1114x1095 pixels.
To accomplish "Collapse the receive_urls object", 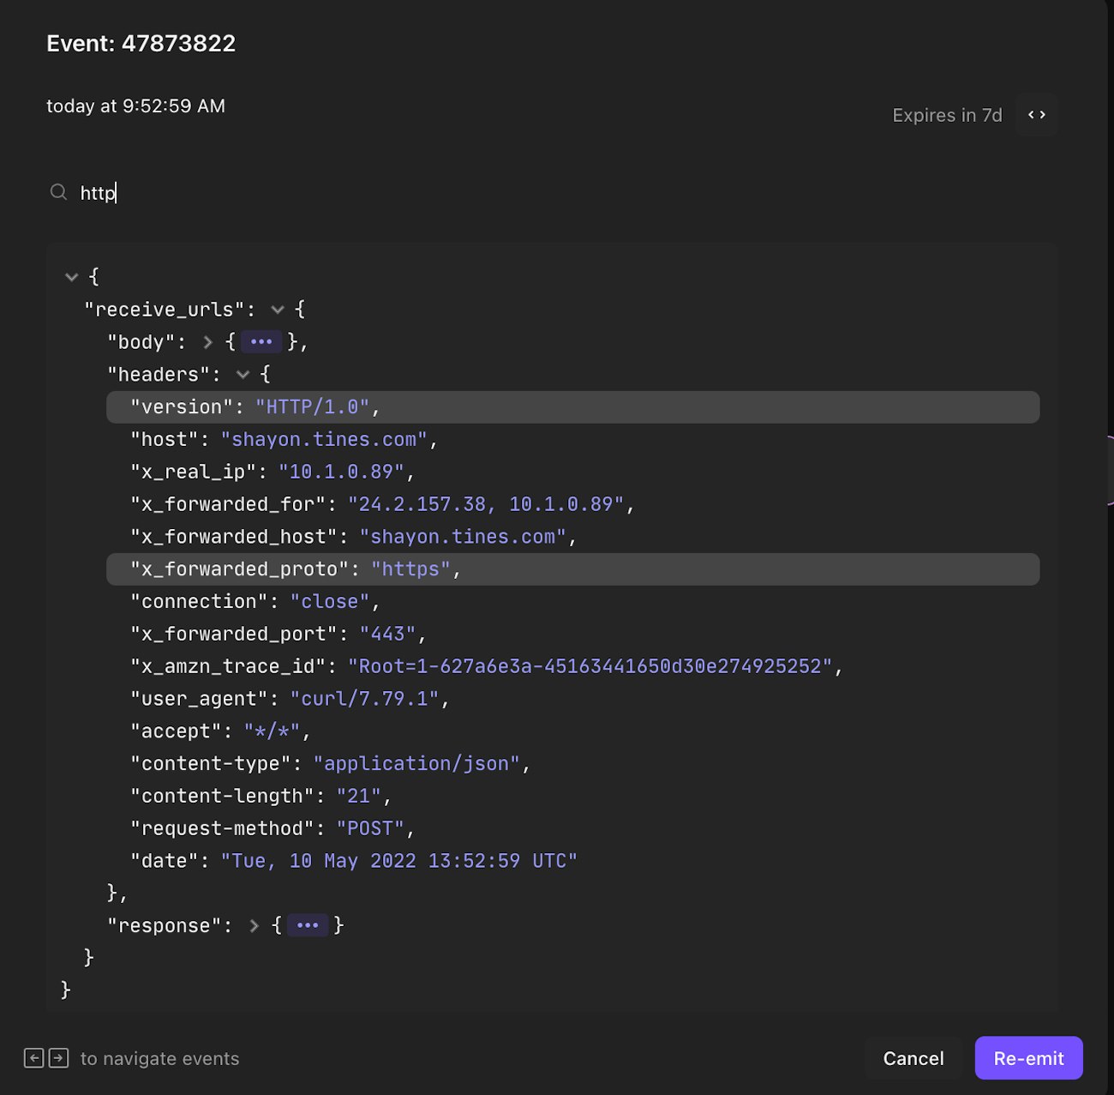I will click(x=278, y=310).
